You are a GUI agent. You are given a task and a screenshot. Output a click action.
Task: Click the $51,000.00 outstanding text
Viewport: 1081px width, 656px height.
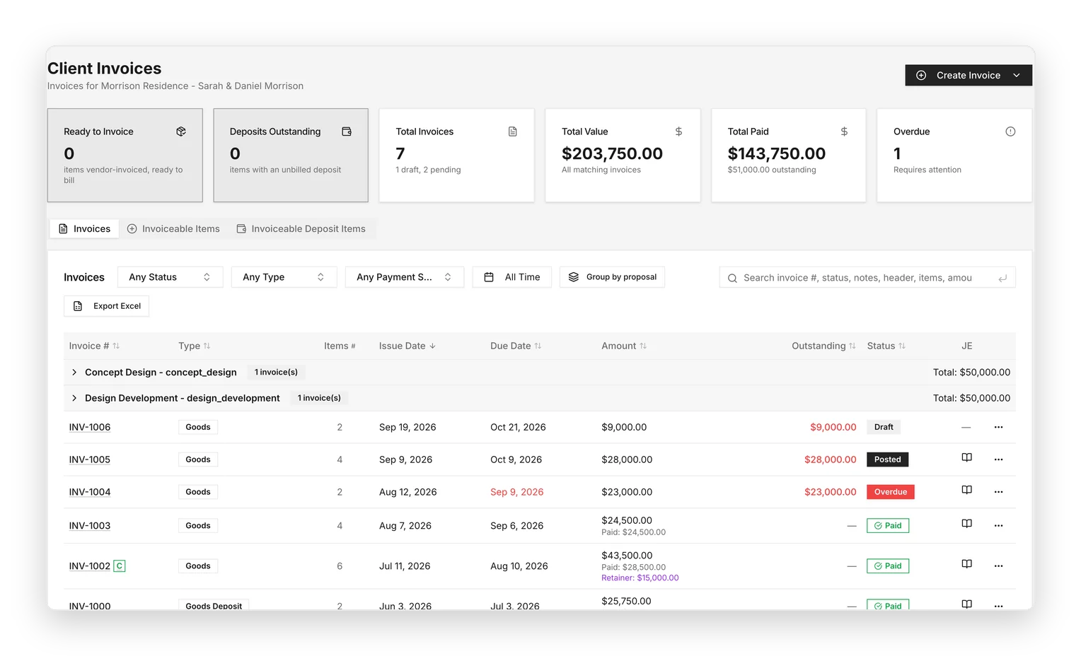coord(772,170)
